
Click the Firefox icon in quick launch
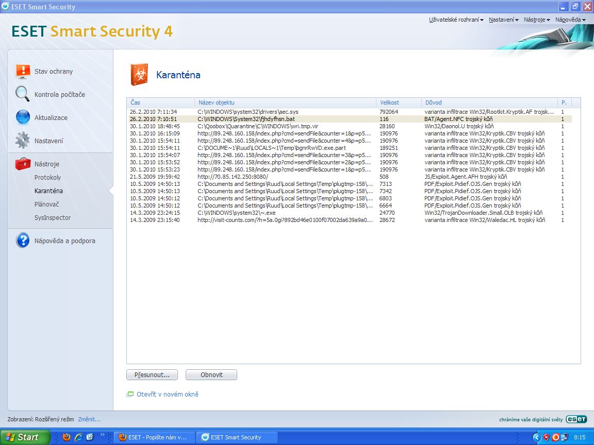pos(67,437)
